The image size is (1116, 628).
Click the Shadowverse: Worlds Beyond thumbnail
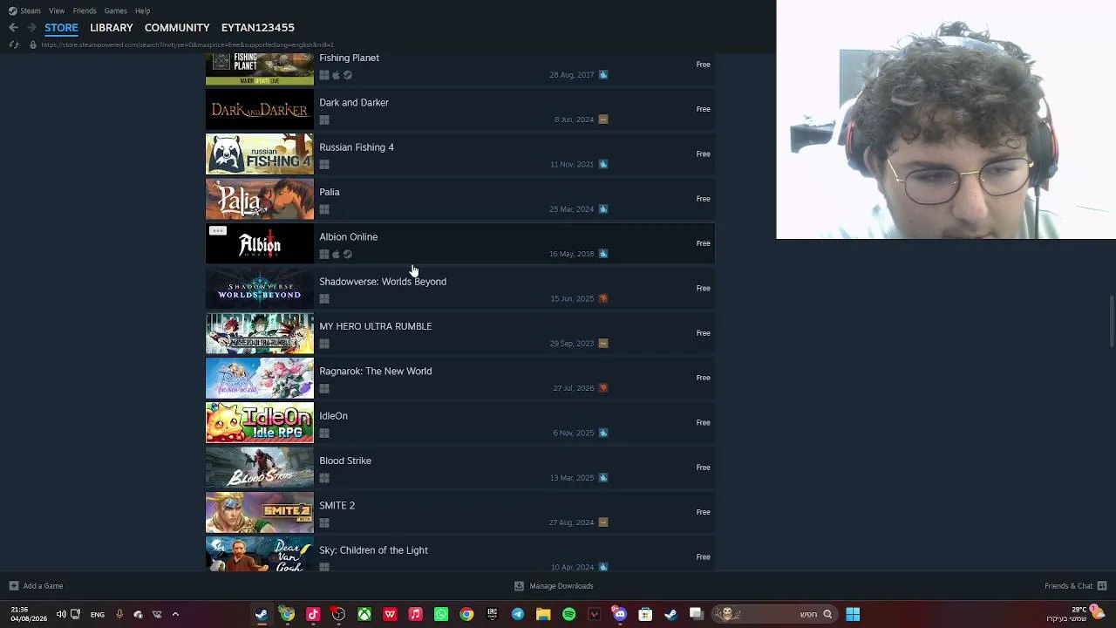(x=260, y=289)
